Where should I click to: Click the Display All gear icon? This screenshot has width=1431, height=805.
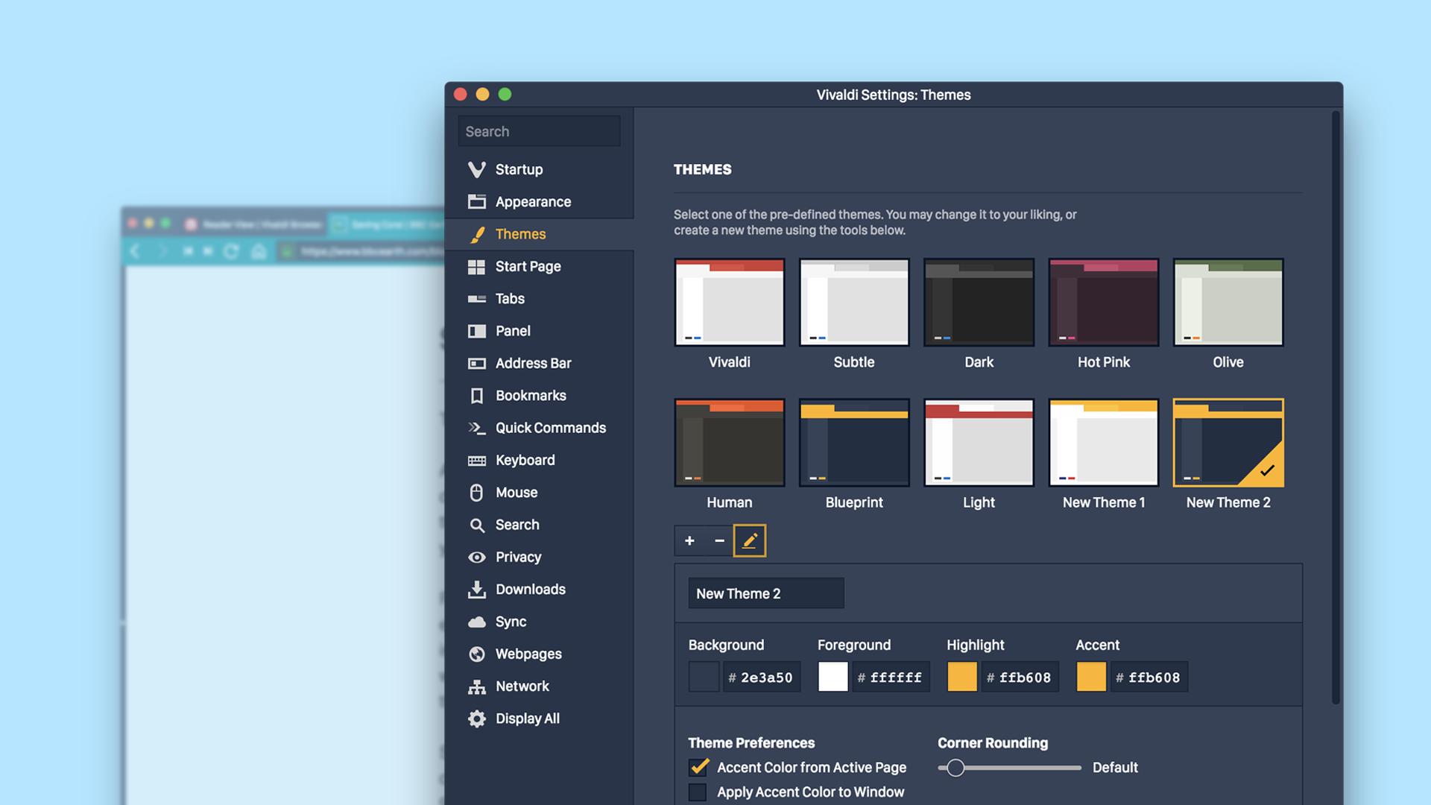(477, 719)
